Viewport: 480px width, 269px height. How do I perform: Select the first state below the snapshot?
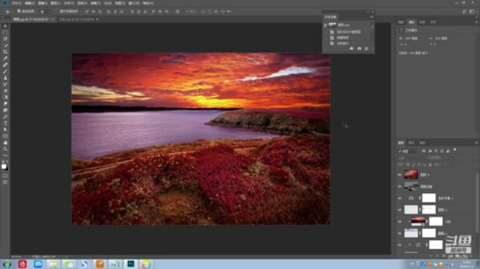[x=349, y=32]
